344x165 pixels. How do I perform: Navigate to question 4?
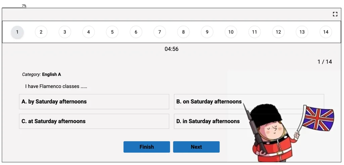click(x=89, y=32)
